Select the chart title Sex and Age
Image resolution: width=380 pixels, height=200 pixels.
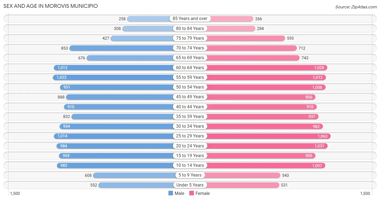(51, 6)
